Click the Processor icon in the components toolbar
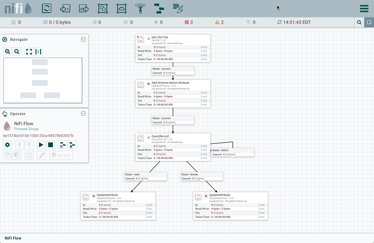The height and width of the screenshot is (243, 374). click(46, 8)
